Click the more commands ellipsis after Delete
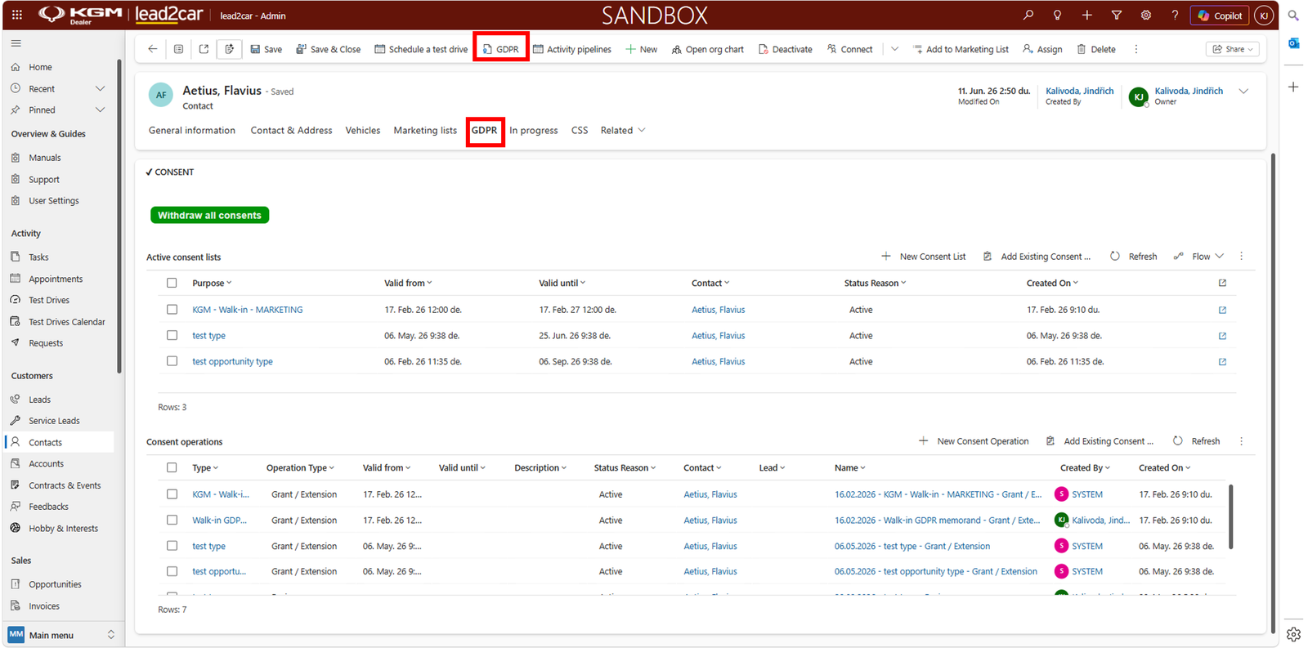Image resolution: width=1308 pixels, height=648 pixels. pyautogui.click(x=1136, y=49)
